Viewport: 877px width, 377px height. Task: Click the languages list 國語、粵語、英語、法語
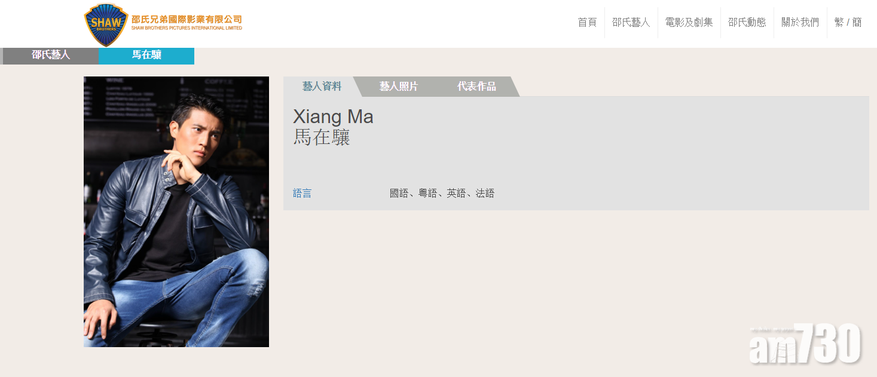[442, 194]
